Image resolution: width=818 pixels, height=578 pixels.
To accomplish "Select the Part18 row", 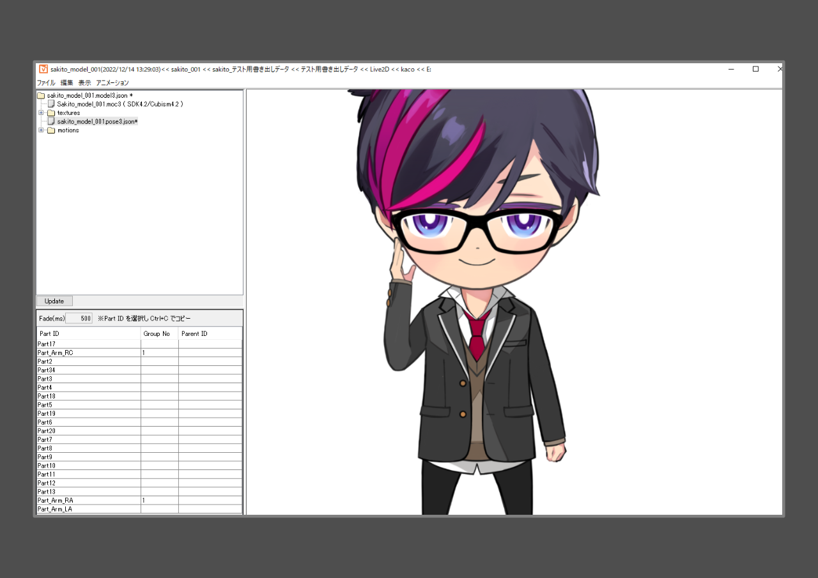I will click(x=139, y=396).
